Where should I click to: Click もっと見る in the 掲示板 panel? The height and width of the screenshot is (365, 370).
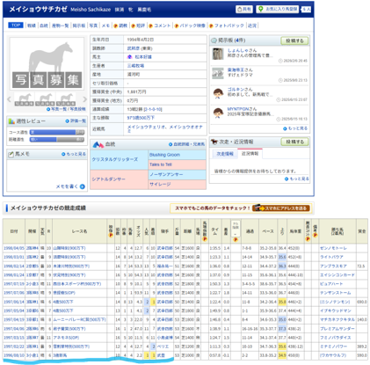coord(295,128)
